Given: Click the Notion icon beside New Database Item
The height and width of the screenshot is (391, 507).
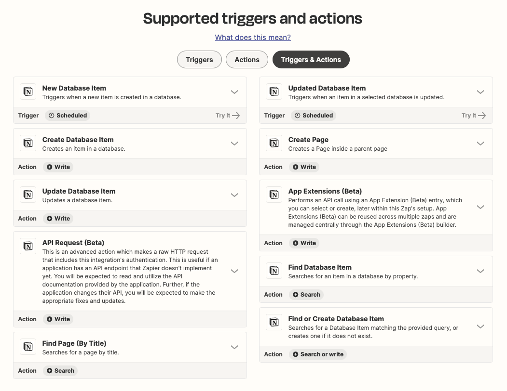Looking at the screenshot, I should (x=28, y=92).
